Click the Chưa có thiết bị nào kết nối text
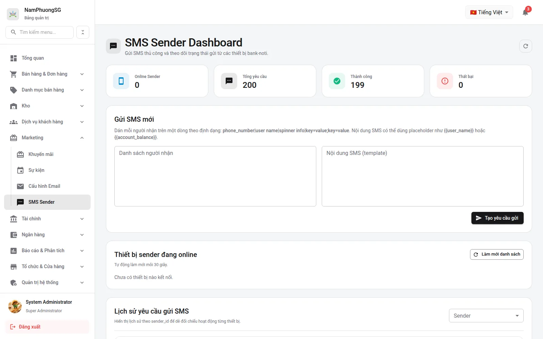The height and width of the screenshot is (339, 543). [144, 277]
